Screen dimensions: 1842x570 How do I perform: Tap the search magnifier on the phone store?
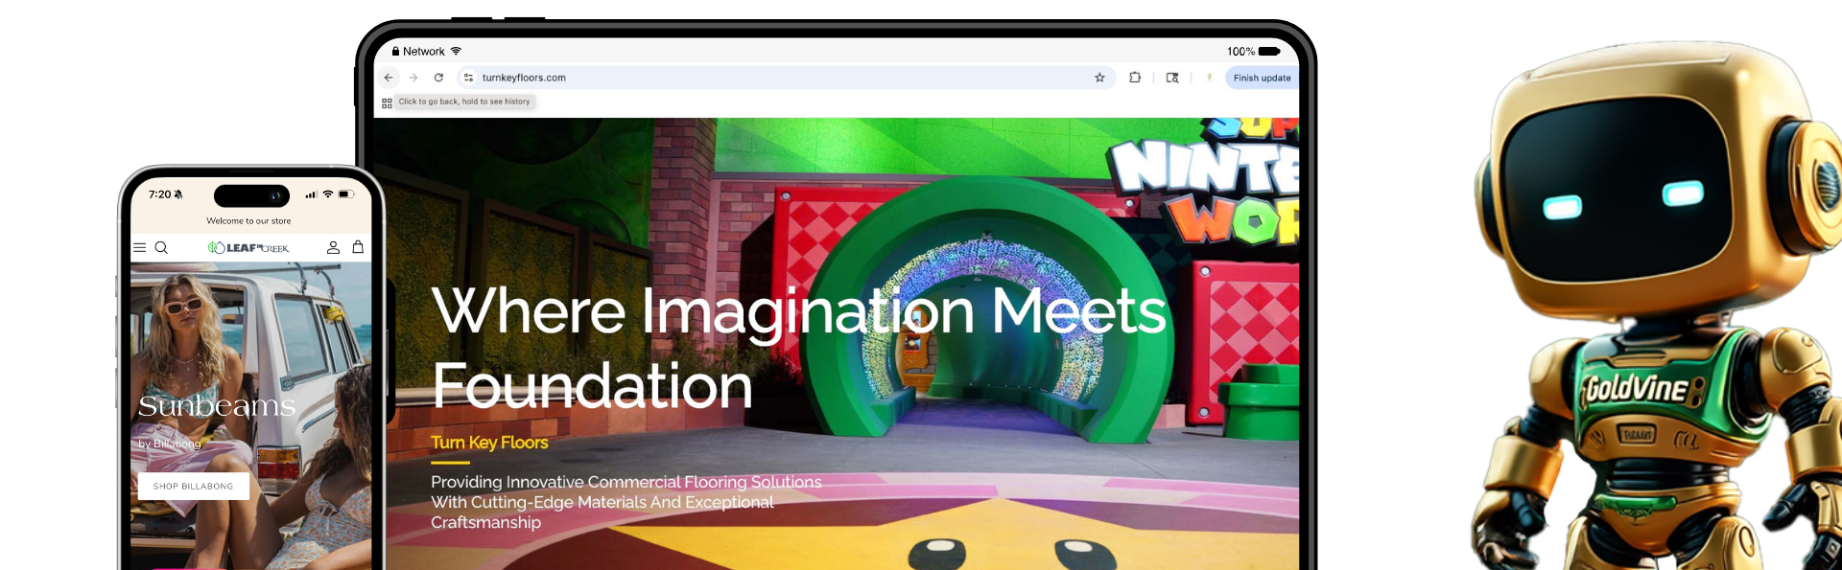click(161, 247)
